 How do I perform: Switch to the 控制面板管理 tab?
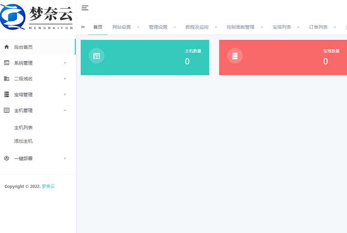240,27
